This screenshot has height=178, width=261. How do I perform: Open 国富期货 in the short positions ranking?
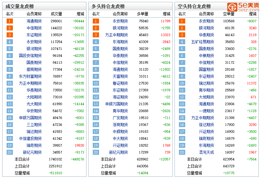[206, 69]
